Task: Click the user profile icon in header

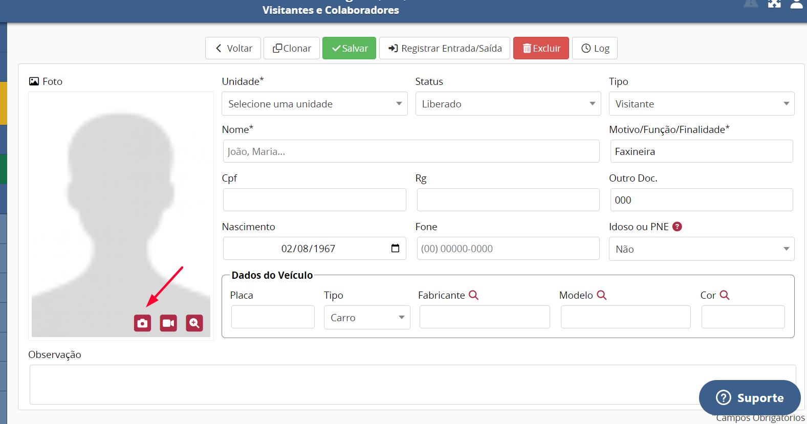Action: (x=796, y=4)
